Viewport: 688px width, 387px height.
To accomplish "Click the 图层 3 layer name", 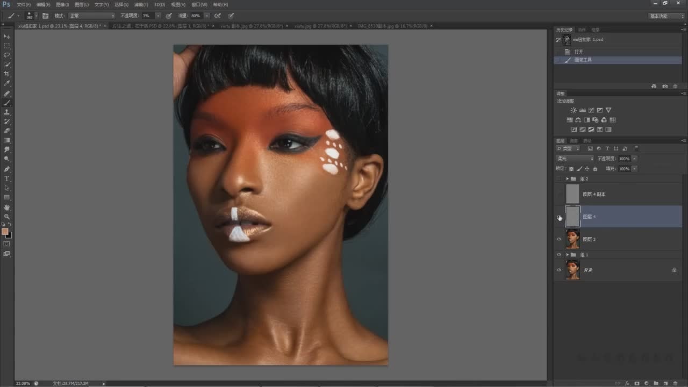I will point(589,239).
